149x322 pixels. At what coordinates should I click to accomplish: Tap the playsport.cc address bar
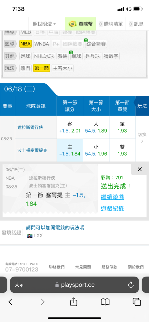click(x=74, y=285)
